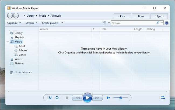The image size is (175, 110).
Task: Click the Create playlist button
Action: pyautogui.click(x=50, y=23)
